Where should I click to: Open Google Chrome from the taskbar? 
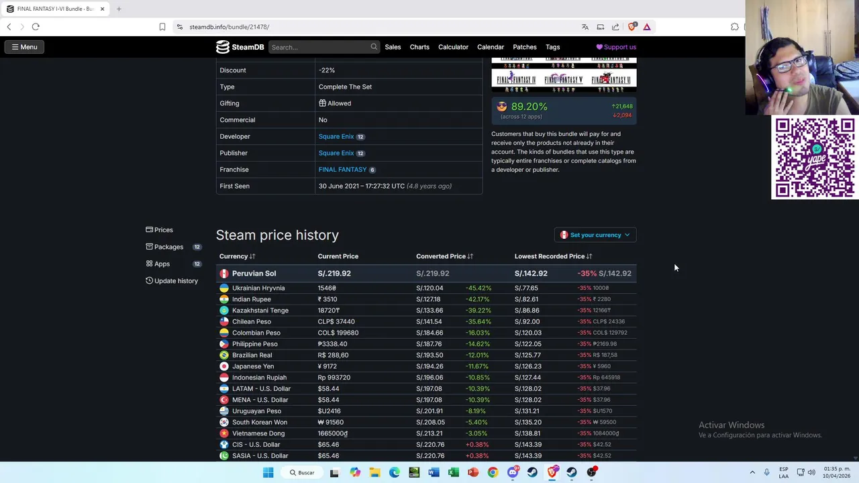(x=493, y=472)
